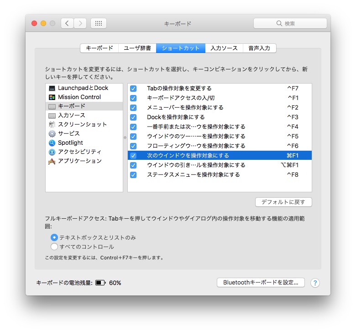
Task: Uncheck Tabの操作対象を変更する shortcut
Action: click(133, 89)
